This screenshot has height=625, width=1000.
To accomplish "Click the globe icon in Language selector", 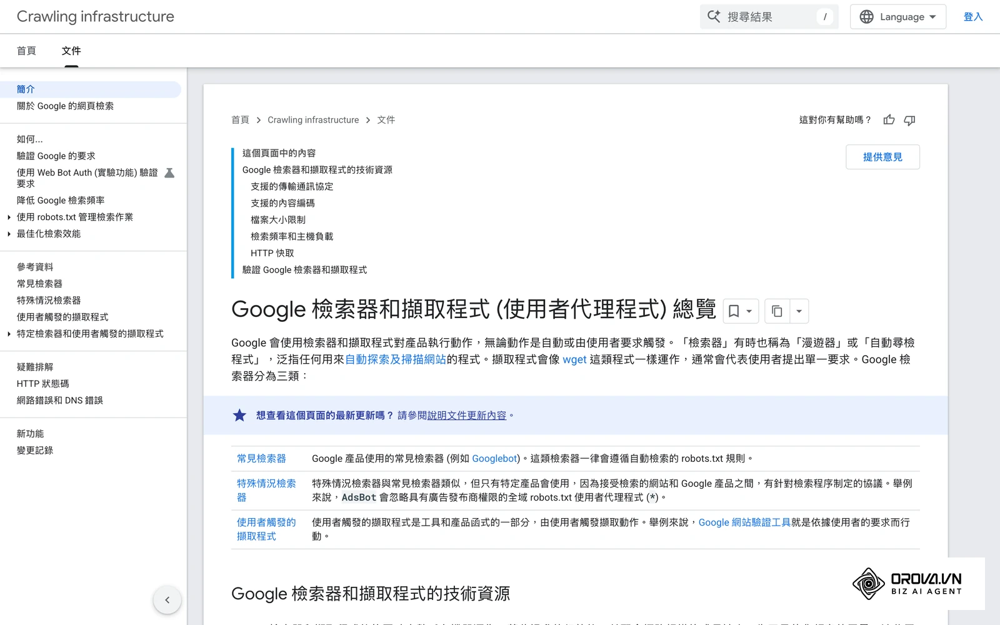I will (866, 17).
